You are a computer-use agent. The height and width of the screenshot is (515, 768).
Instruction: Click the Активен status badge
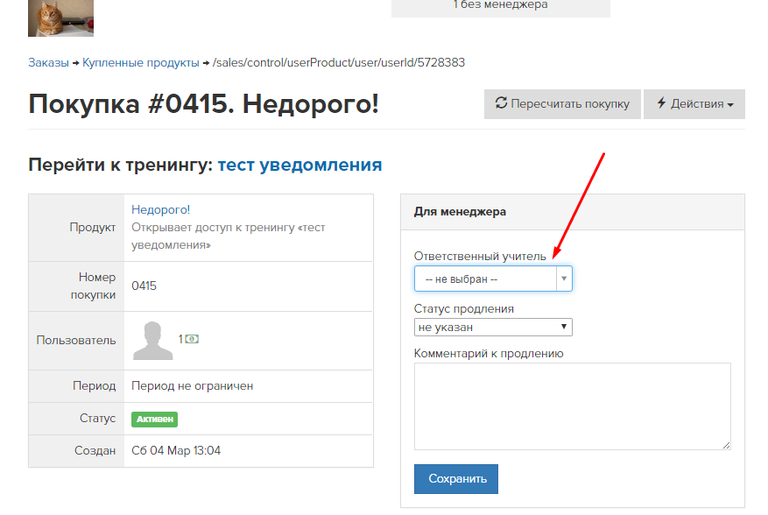154,420
